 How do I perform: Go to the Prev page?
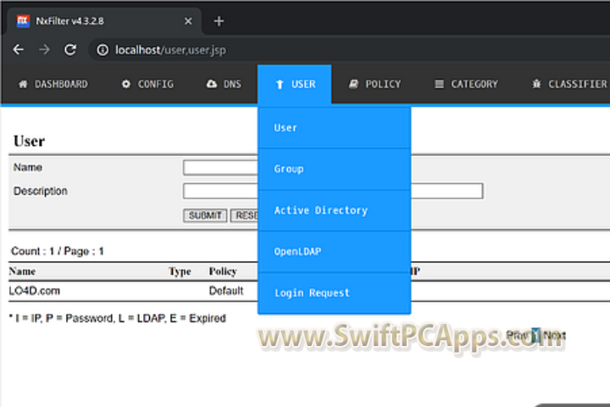[x=518, y=335]
